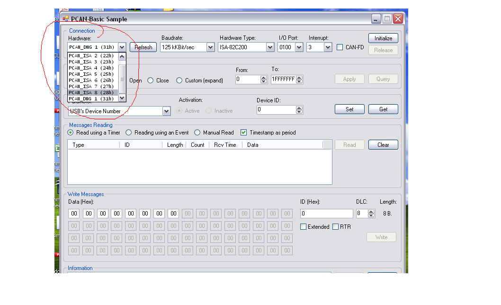
Task: Click the Initialize button
Action: (x=383, y=38)
